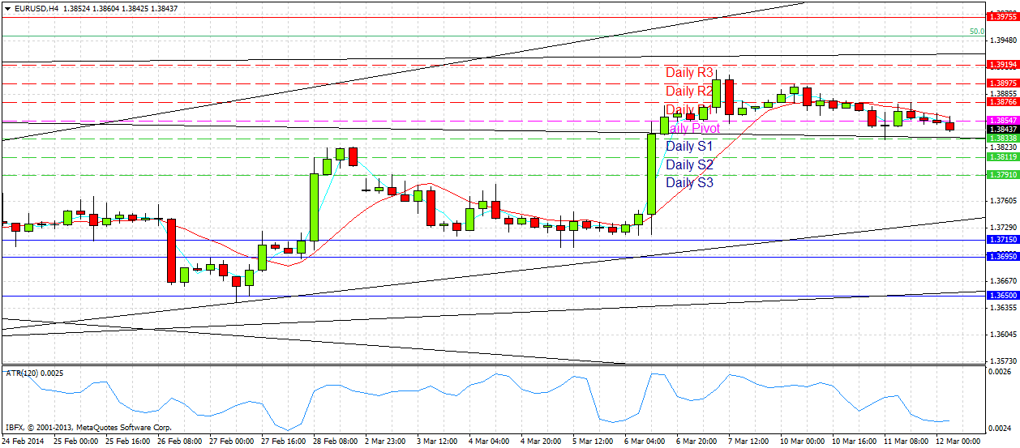The height and width of the screenshot is (448, 1020).
Task: Click the green 1.38338 price tag
Action: tap(1002, 138)
